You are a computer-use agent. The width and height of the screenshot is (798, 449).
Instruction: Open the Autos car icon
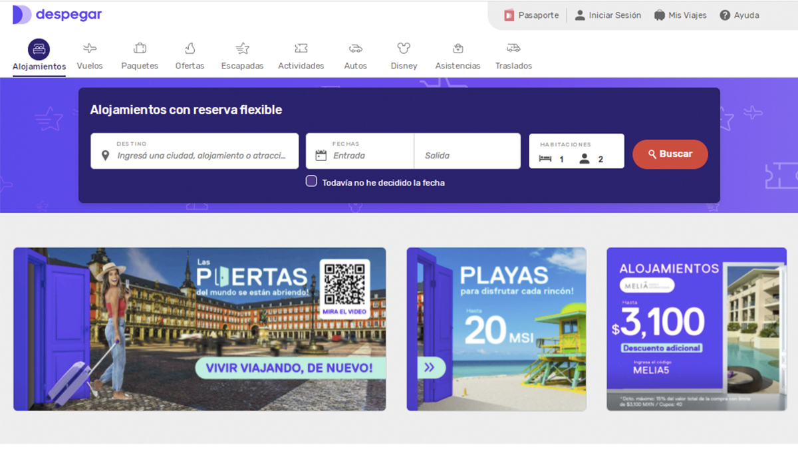pyautogui.click(x=356, y=49)
